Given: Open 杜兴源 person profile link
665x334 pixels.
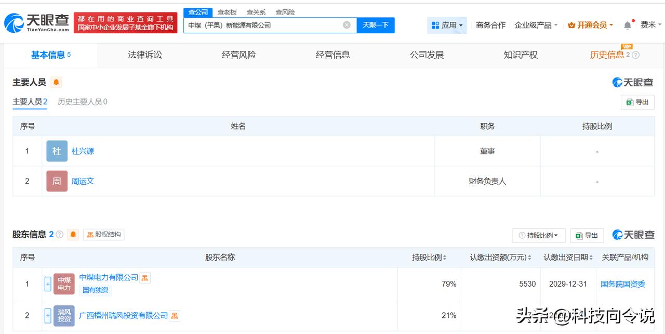Looking at the screenshot, I should tap(83, 151).
